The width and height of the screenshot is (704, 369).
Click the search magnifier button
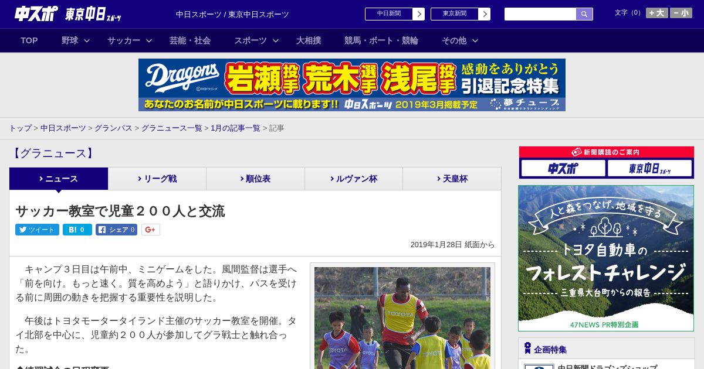584,14
